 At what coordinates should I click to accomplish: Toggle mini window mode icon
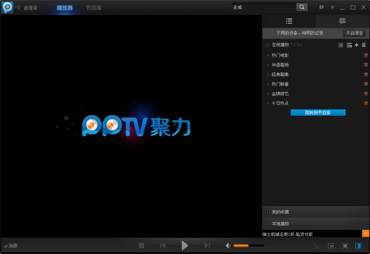pyautogui.click(x=331, y=245)
